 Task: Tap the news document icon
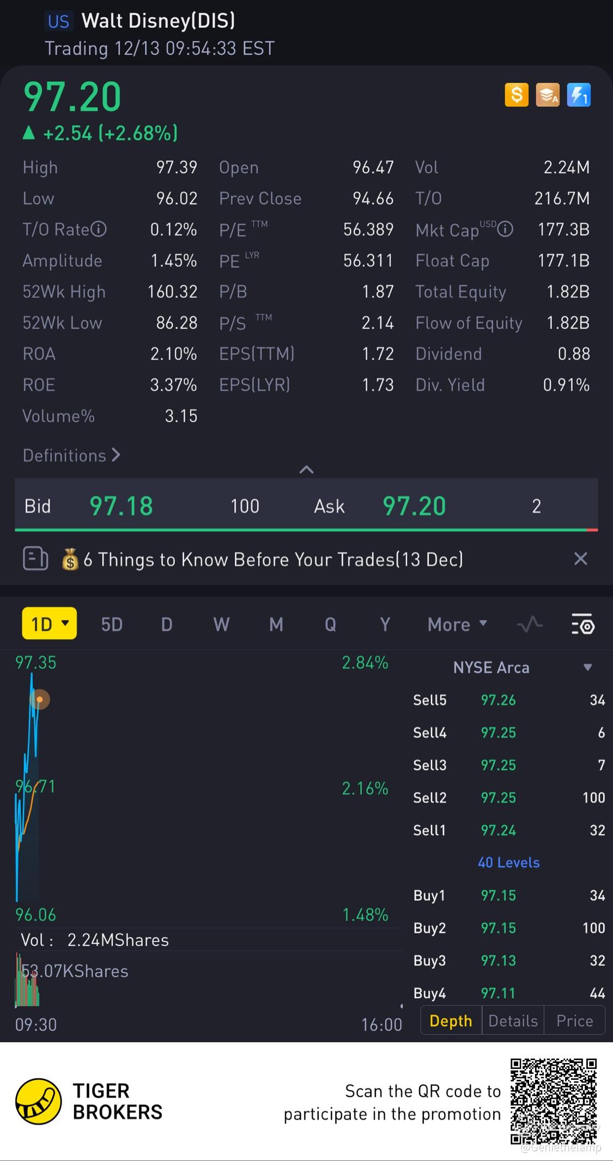(35, 559)
